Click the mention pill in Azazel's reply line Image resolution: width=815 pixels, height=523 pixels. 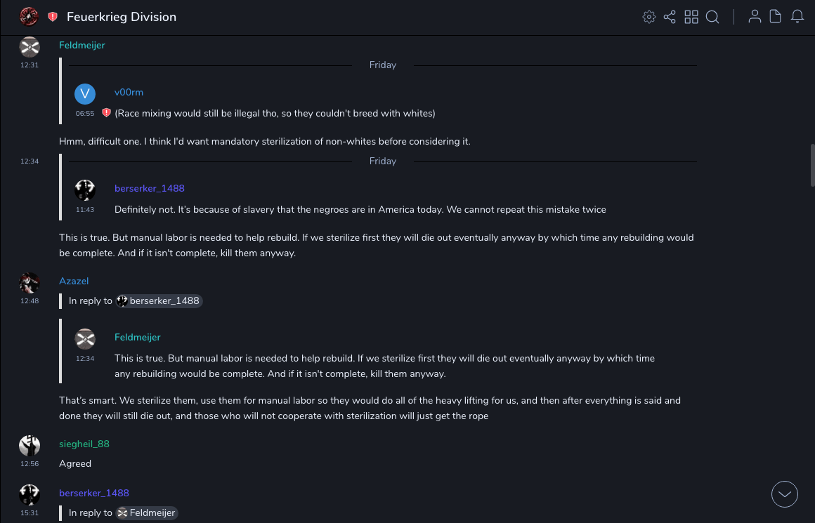click(x=159, y=300)
